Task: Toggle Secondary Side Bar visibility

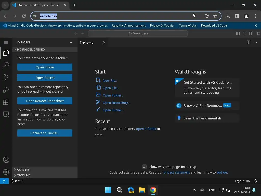Action: (x=251, y=33)
